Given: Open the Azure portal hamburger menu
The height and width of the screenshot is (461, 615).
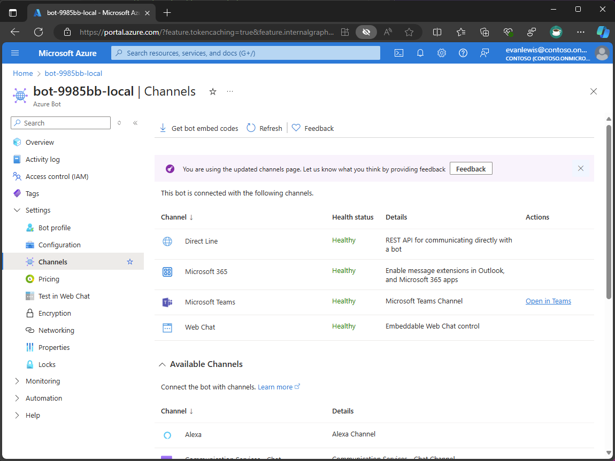Looking at the screenshot, I should tap(15, 53).
